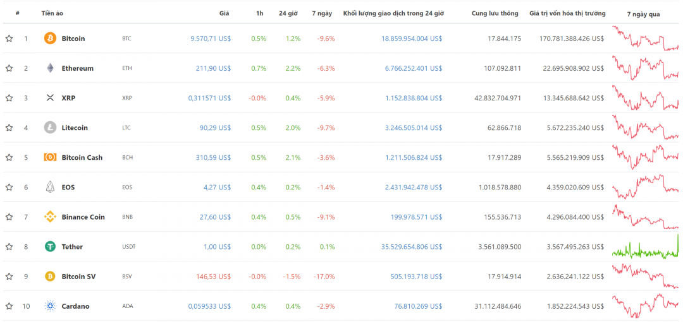Add Litecoin to favorites with star
Viewport: 683px width, 322px height.
pyautogui.click(x=9, y=128)
